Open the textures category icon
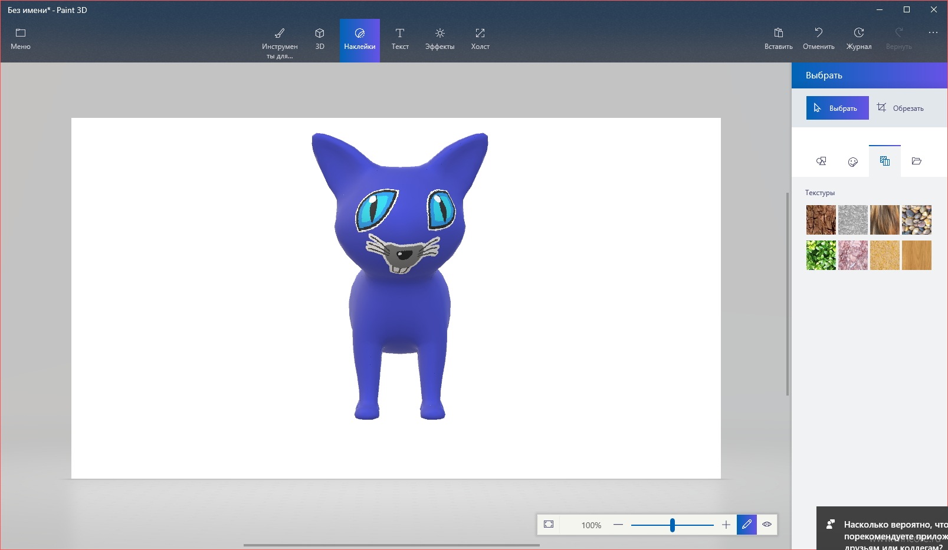 tap(885, 161)
